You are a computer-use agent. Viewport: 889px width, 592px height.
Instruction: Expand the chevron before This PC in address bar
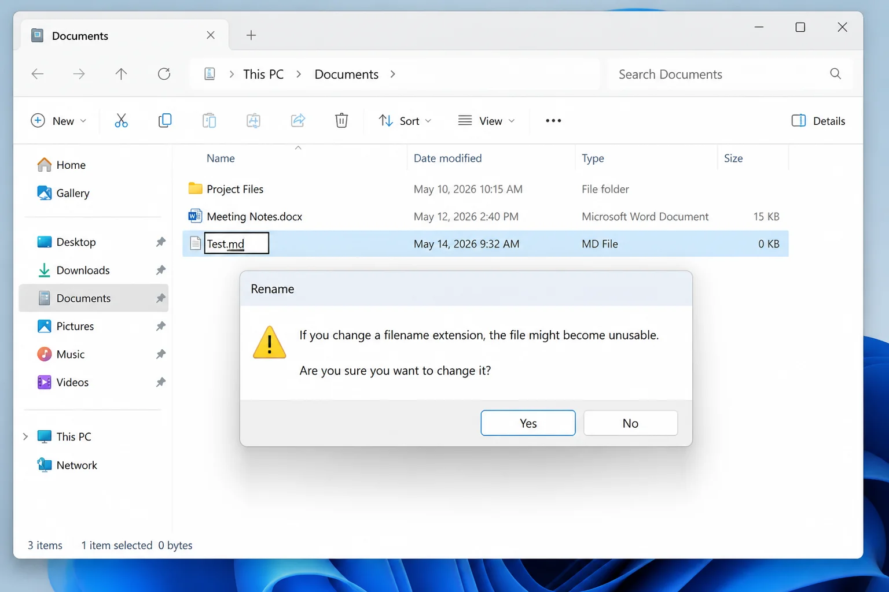(232, 74)
